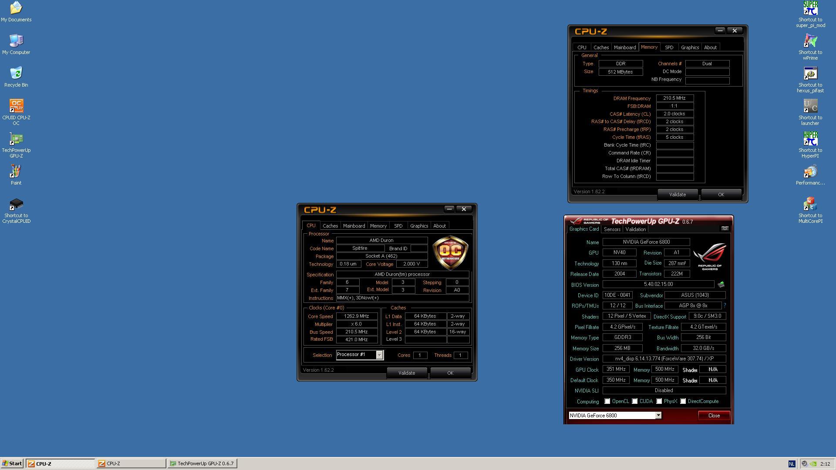Toggle the OpenCL checkbox in GPU-Z

[607, 401]
